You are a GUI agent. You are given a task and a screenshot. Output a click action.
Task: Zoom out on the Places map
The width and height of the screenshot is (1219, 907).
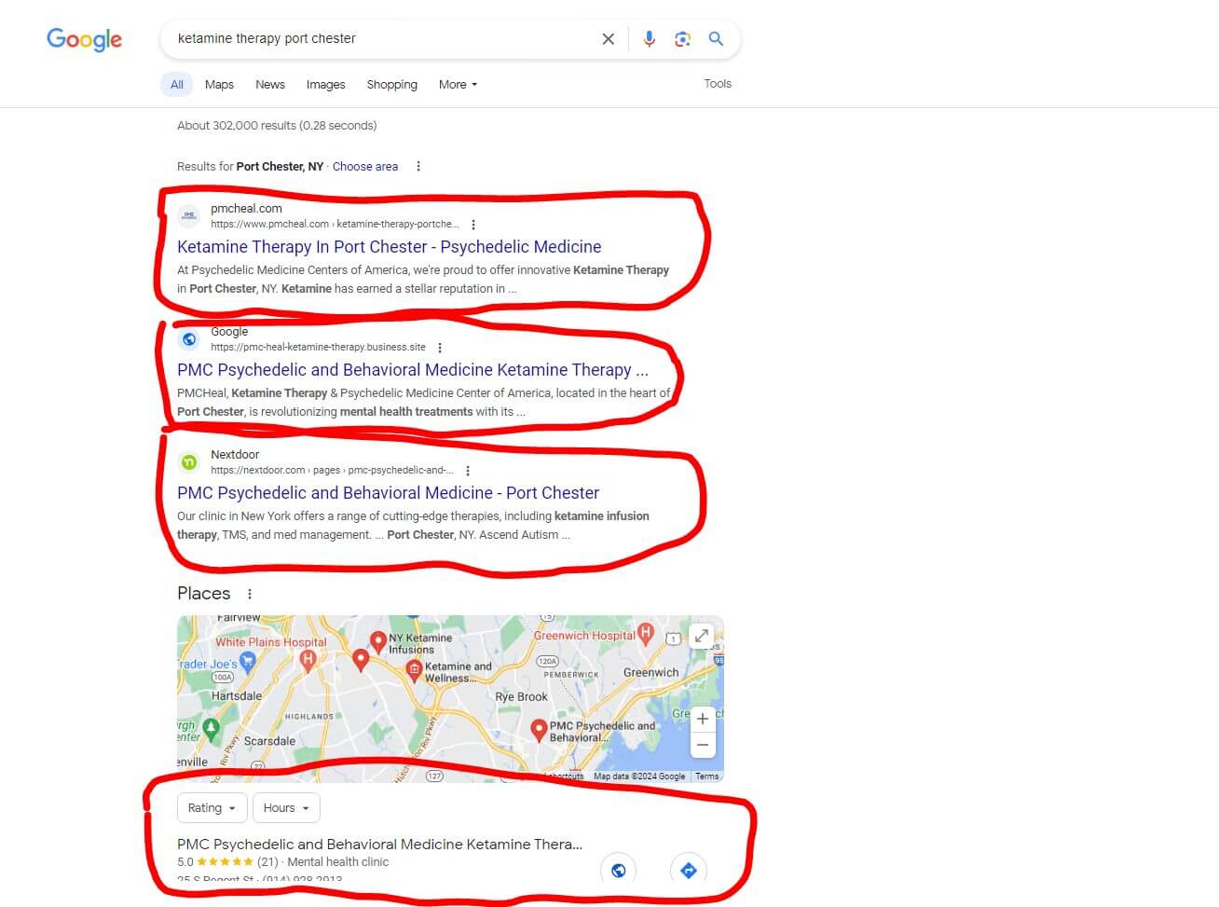coord(703,744)
